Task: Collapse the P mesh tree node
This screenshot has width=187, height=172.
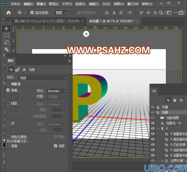Action: 158,129
